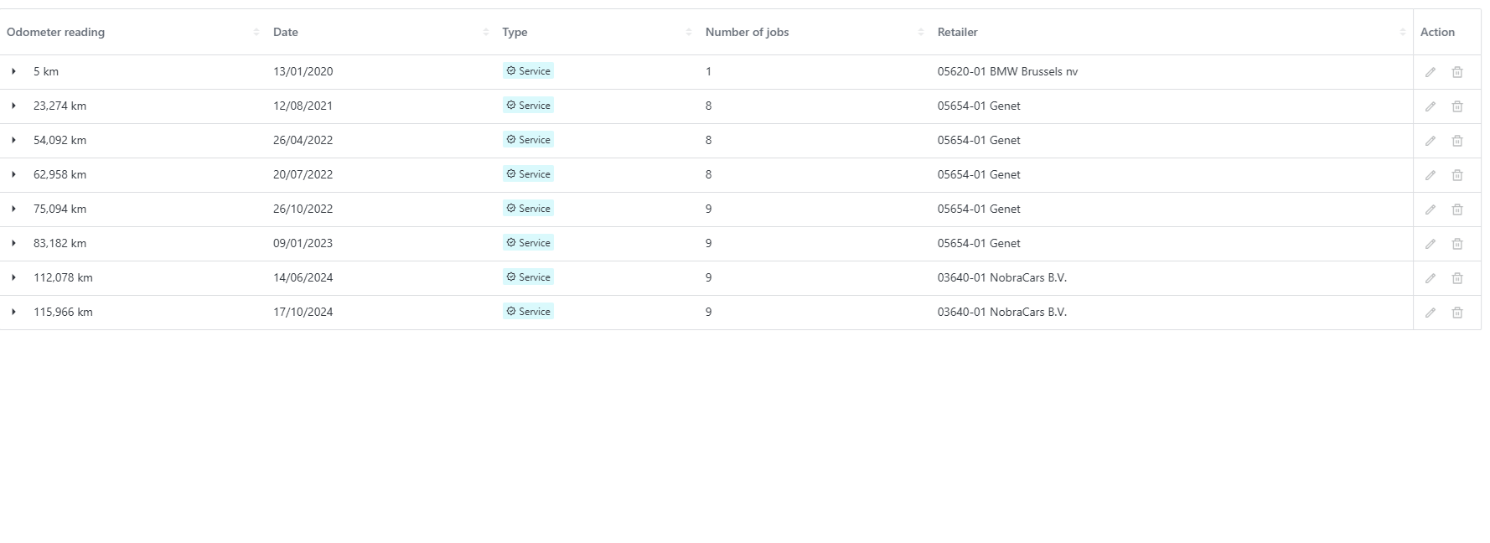This screenshot has width=1490, height=543.
Task: Delete the 5 km service record
Action: tap(1457, 72)
